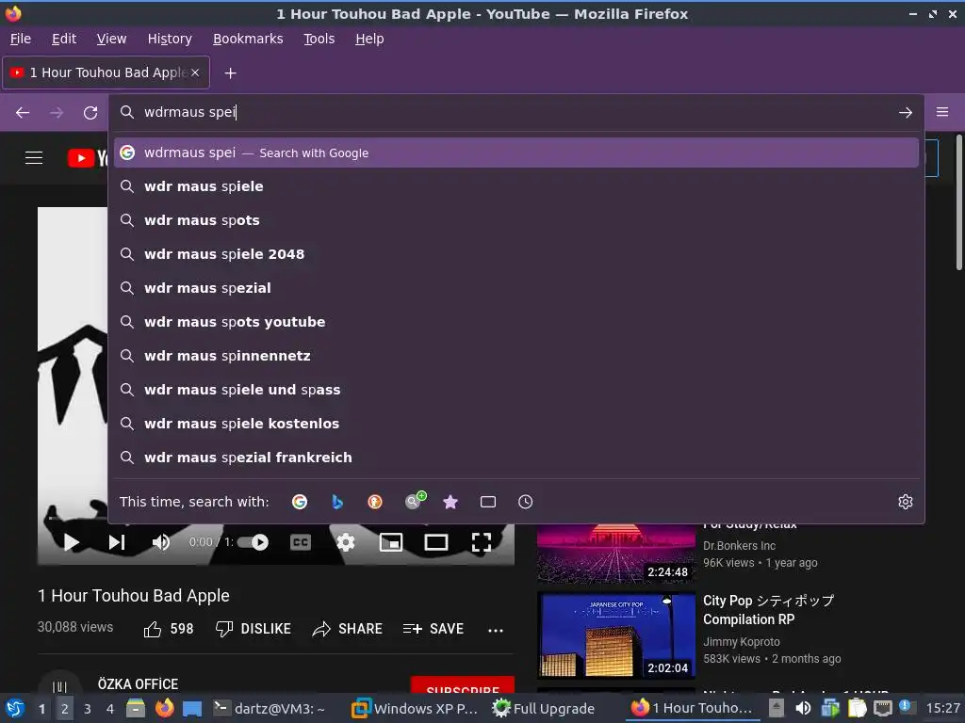Open the Edit menu

pyautogui.click(x=64, y=39)
